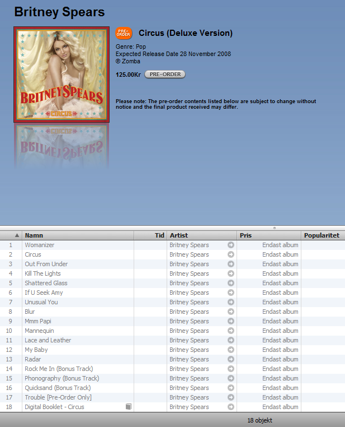Select the Mannequin track
Screen dimensions: 345x427
(x=39, y=331)
